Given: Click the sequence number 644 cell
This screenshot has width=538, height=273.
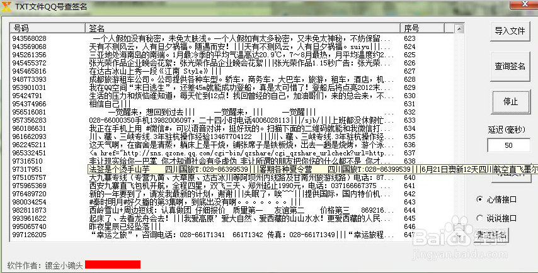Looking at the screenshot, I should [409, 210].
